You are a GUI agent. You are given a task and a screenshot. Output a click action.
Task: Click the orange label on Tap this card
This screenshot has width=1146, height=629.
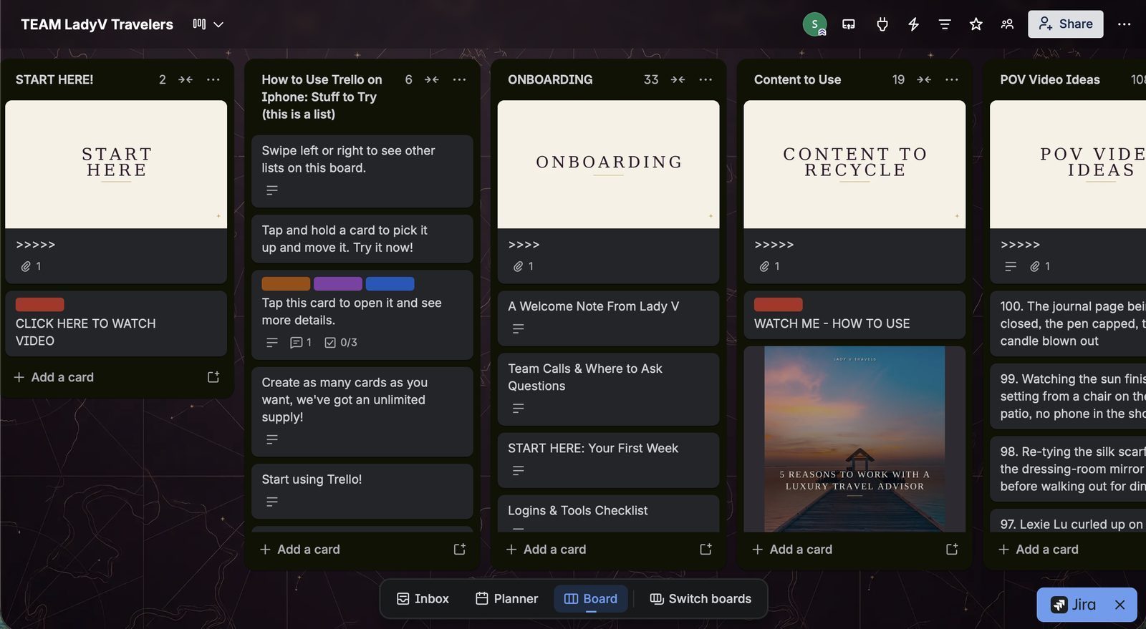(x=286, y=283)
